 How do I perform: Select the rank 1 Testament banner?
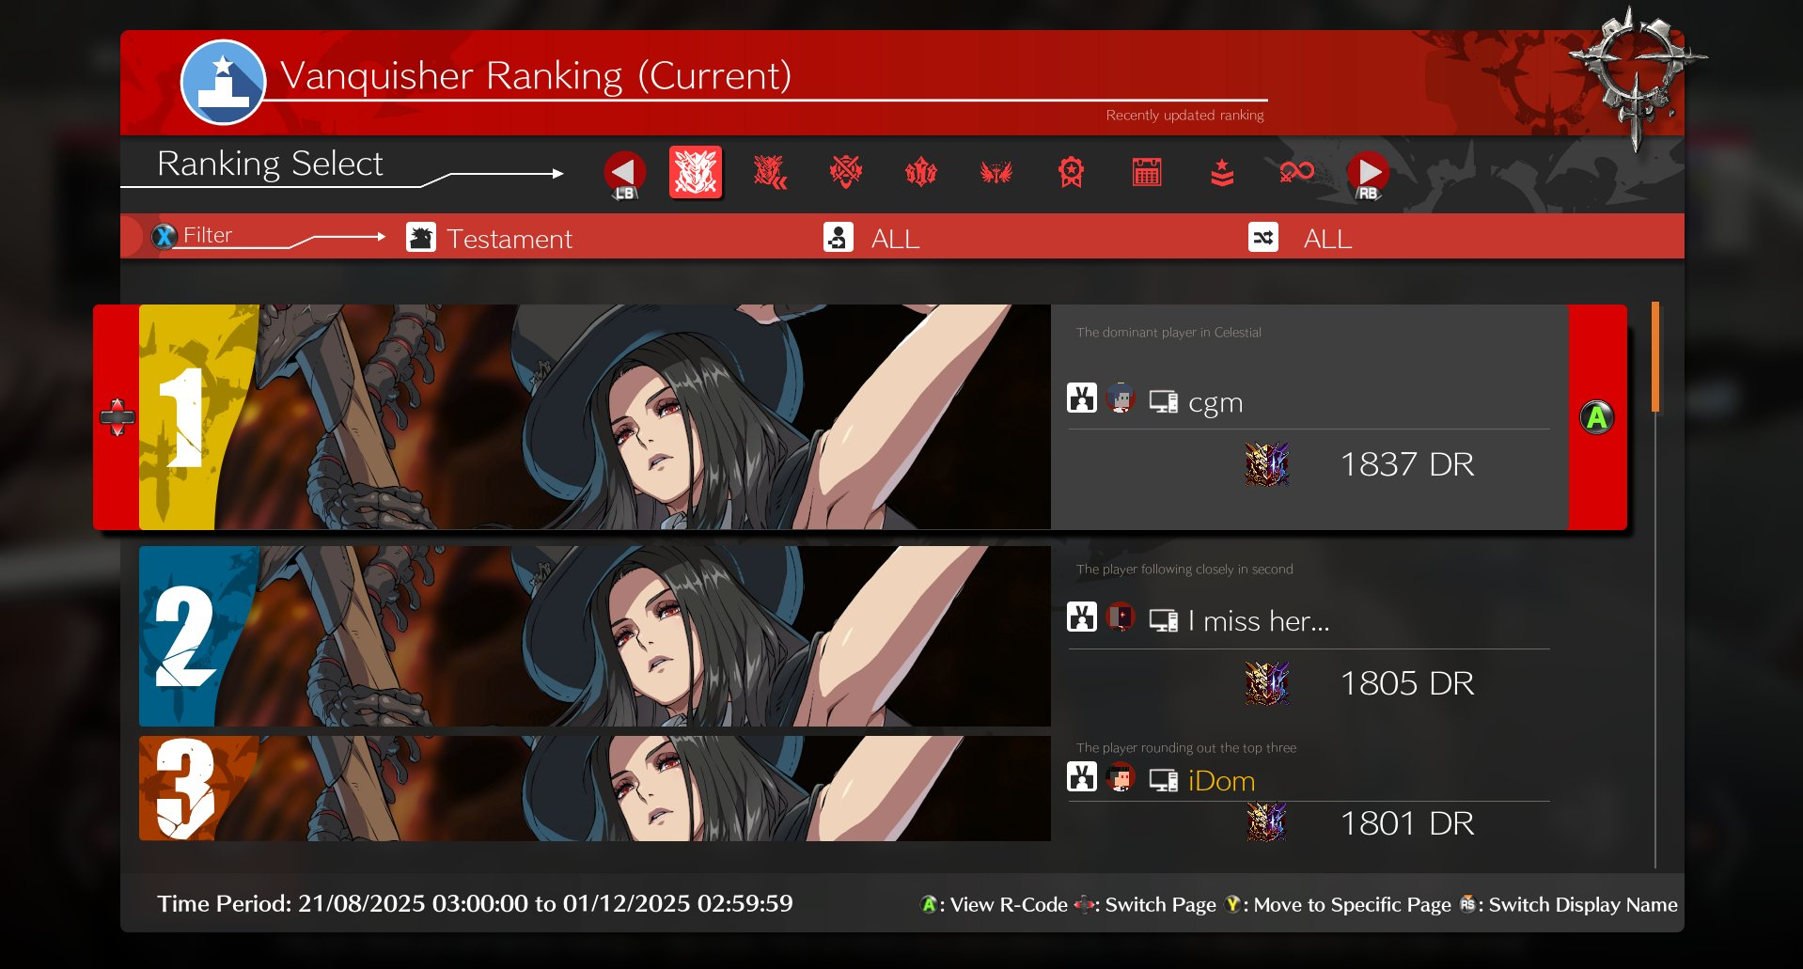(595, 416)
